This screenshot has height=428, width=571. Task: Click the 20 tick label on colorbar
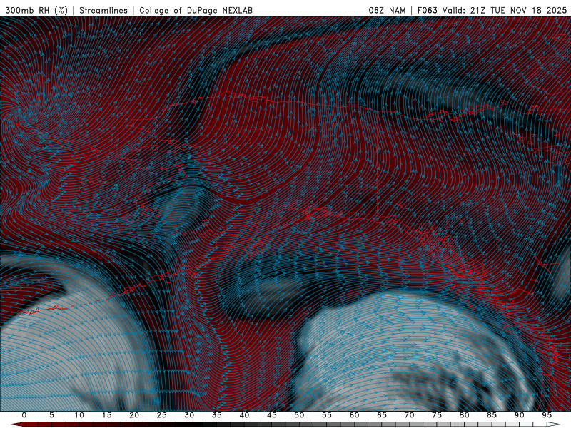click(x=134, y=415)
